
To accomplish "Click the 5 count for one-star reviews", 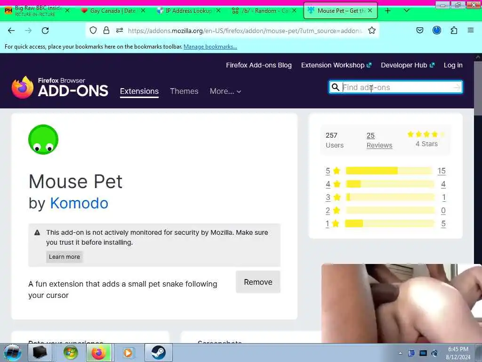I will [x=443, y=224].
